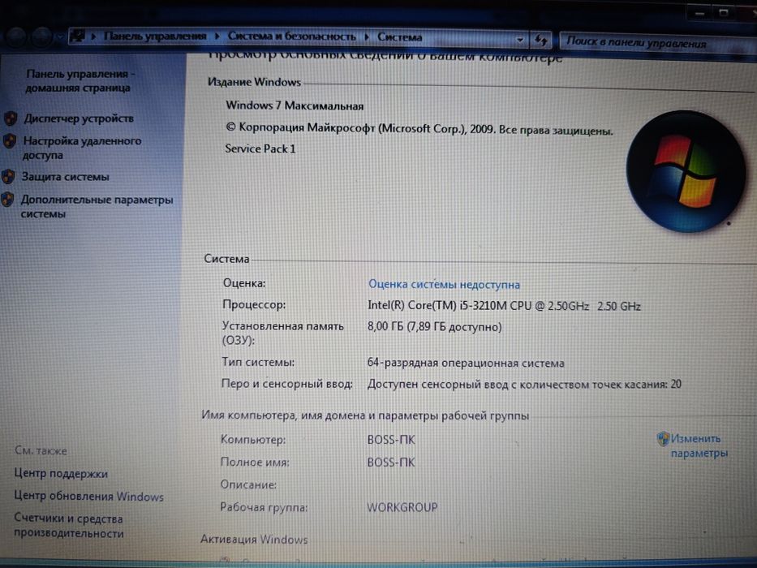The image size is (757, 568).
Task: Click the Forward navigation button
Action: coord(42,37)
